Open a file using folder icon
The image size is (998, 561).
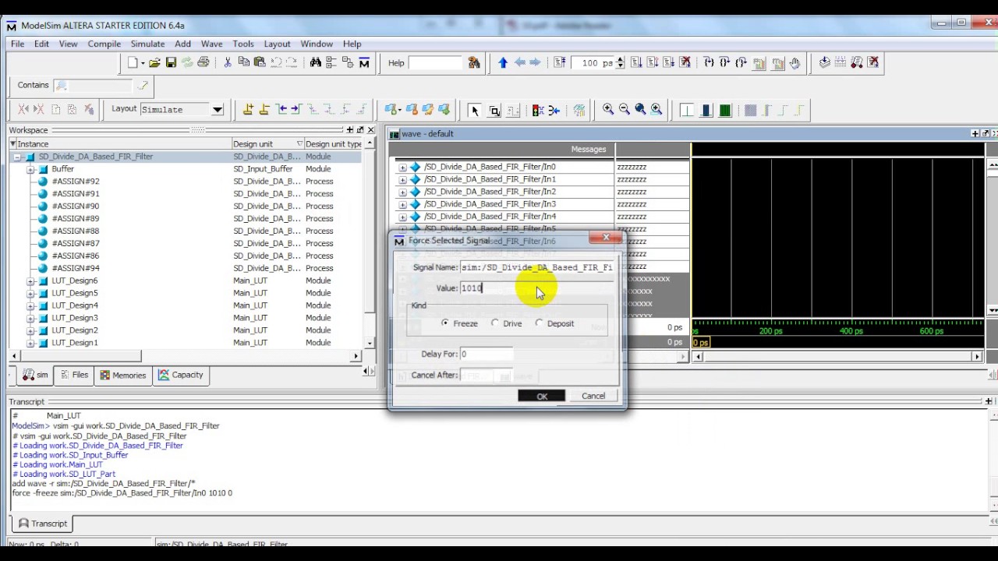coord(154,63)
